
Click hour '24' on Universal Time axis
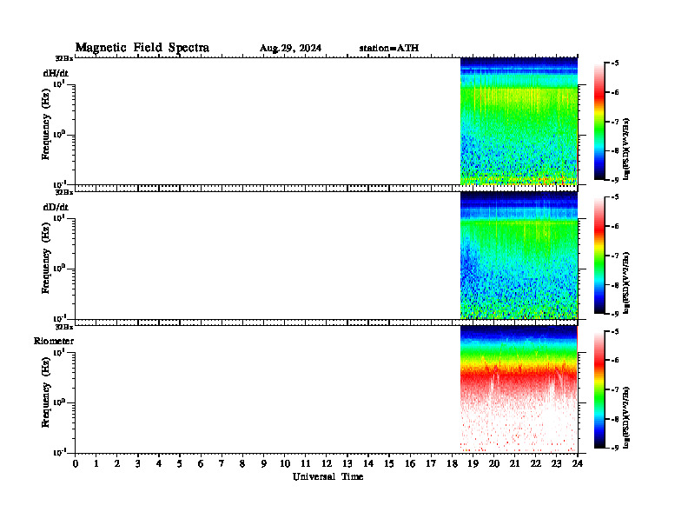pos(578,464)
